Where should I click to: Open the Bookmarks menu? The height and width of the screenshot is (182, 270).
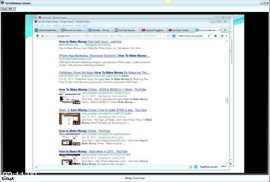[x=67, y=26]
